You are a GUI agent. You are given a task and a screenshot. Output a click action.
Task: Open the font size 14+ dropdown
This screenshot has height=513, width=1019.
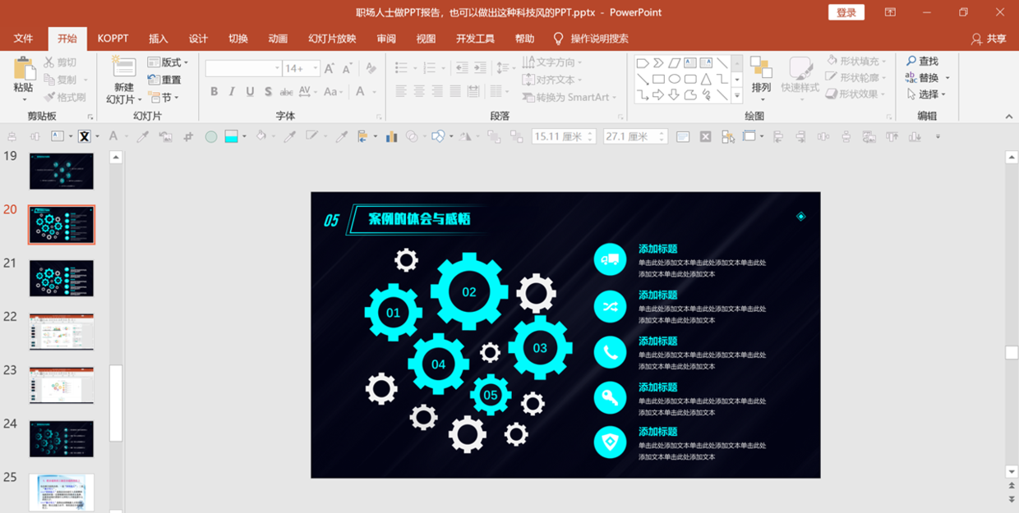pyautogui.click(x=302, y=69)
